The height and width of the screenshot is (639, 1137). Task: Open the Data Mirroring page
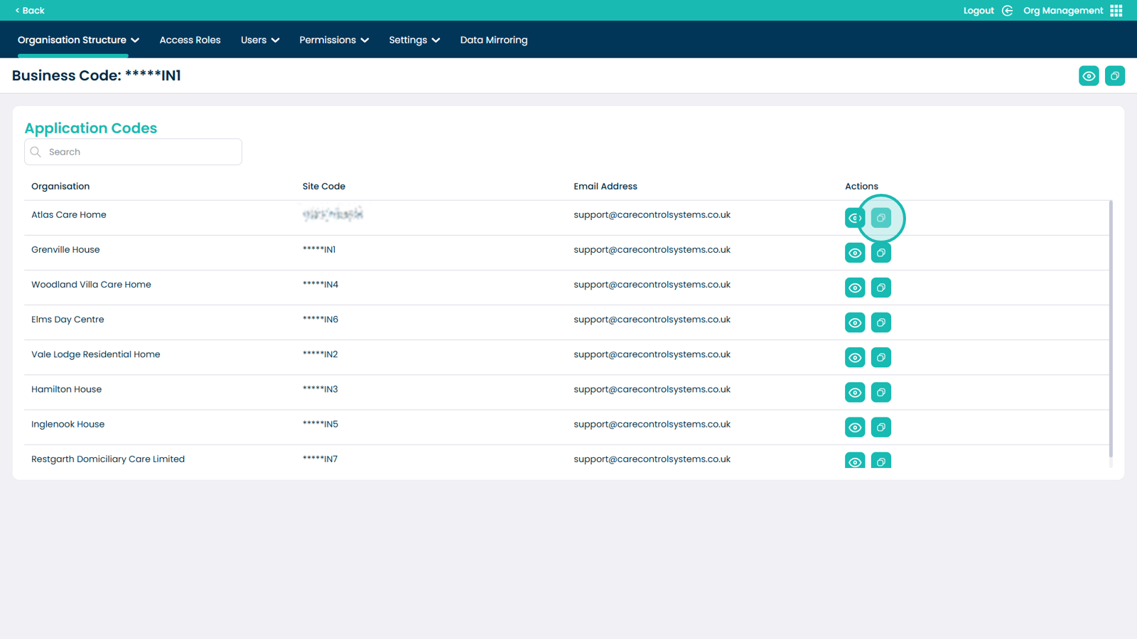pos(493,40)
